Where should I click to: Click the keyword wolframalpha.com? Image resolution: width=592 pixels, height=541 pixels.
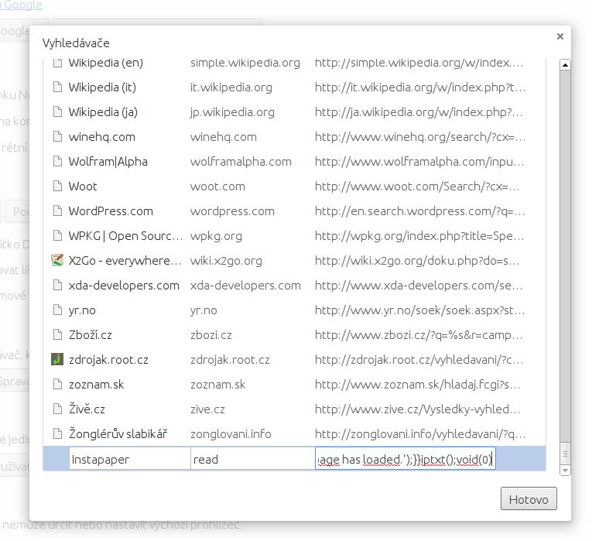click(x=241, y=162)
